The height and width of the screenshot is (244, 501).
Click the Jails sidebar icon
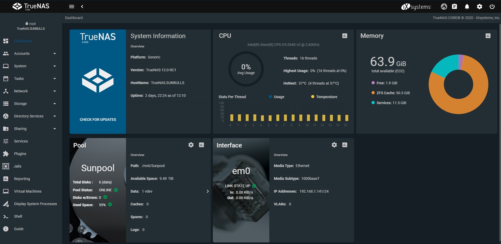(6, 166)
